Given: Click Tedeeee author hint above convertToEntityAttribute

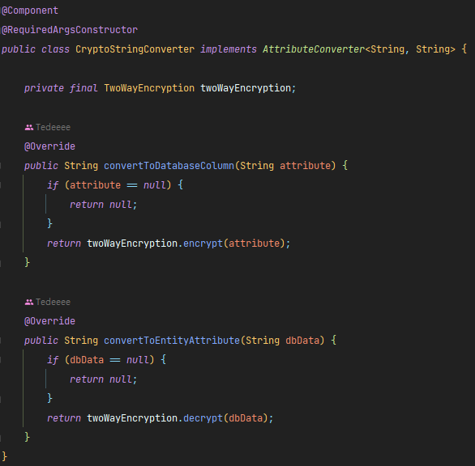Looking at the screenshot, I should coord(53,302).
